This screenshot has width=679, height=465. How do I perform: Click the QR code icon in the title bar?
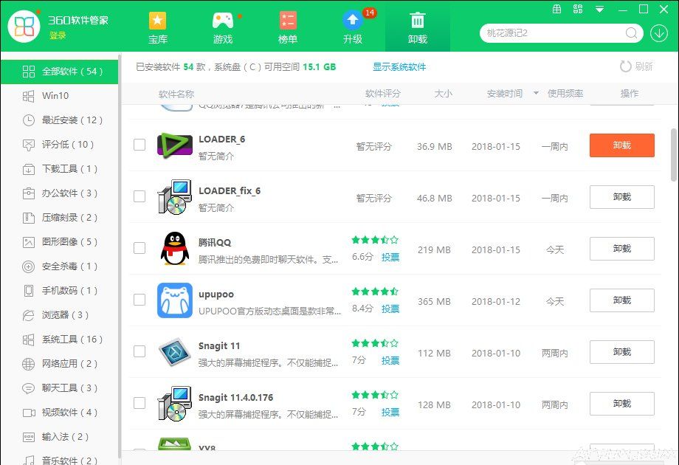click(x=578, y=9)
